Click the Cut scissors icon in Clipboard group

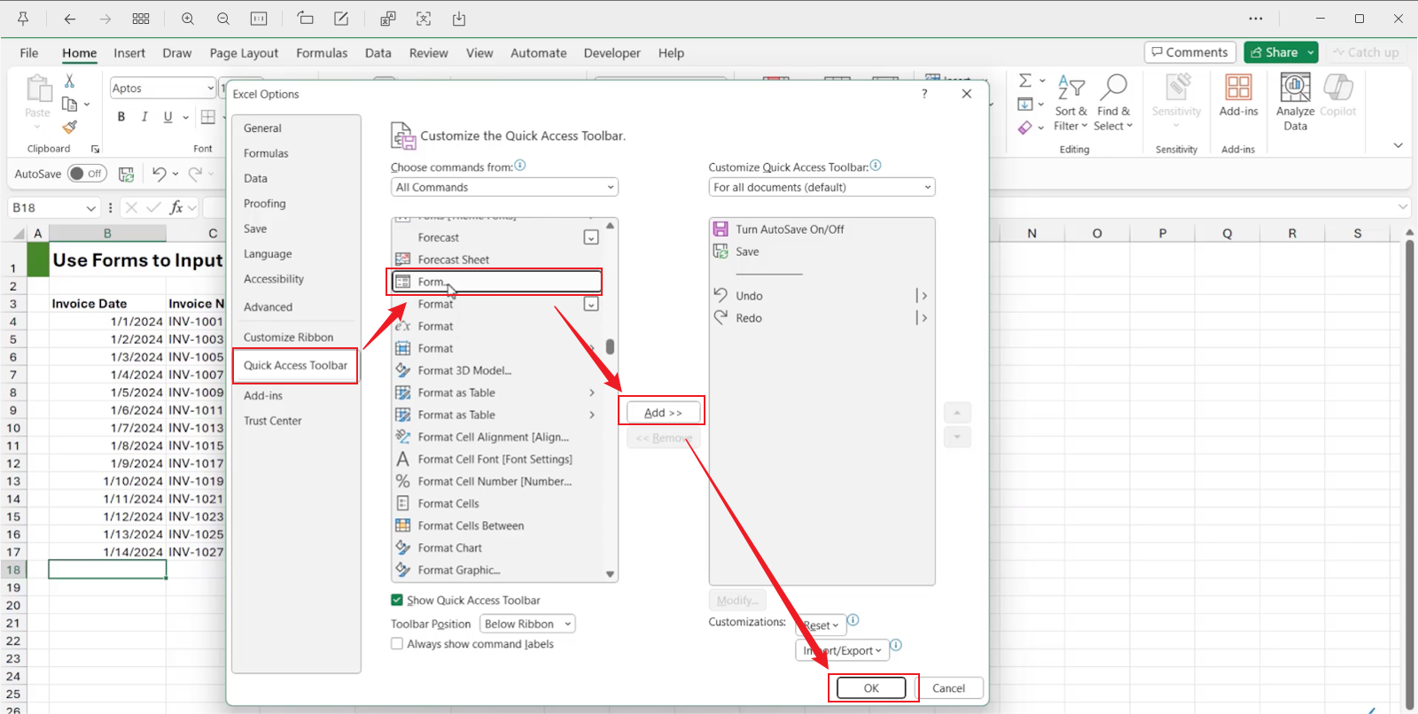coord(69,81)
